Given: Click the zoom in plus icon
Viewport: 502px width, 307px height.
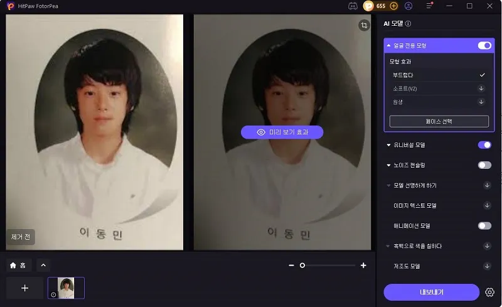Looking at the screenshot, I should (x=363, y=266).
